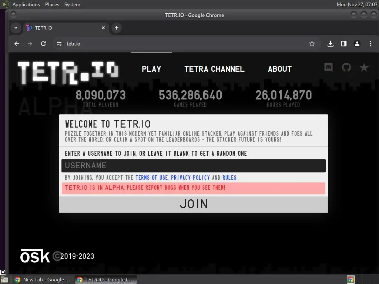The image size is (379, 284).
Task: Click the show desktop icon in the bottom panel
Action: (4, 280)
